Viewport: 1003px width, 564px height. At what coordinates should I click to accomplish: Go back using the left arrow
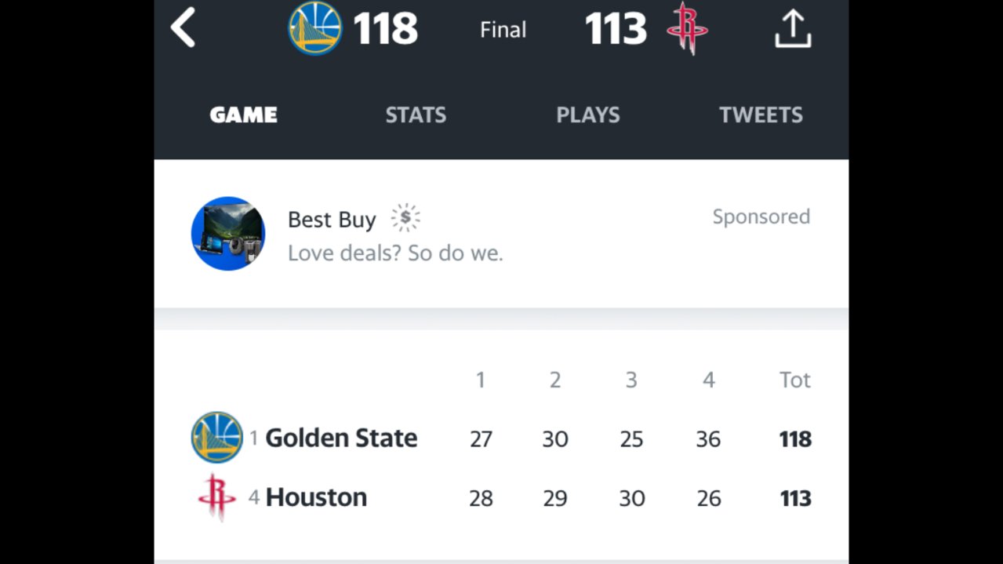tap(183, 29)
